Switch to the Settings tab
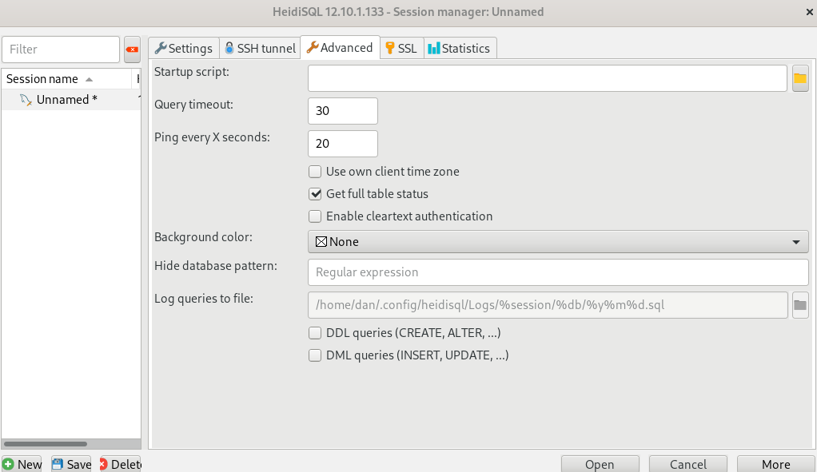Viewport: 817px width, 472px height. (183, 49)
